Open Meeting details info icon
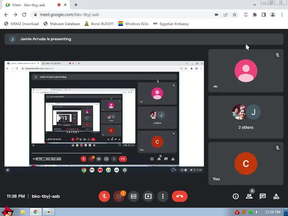288x216 pixels. tap(236, 196)
